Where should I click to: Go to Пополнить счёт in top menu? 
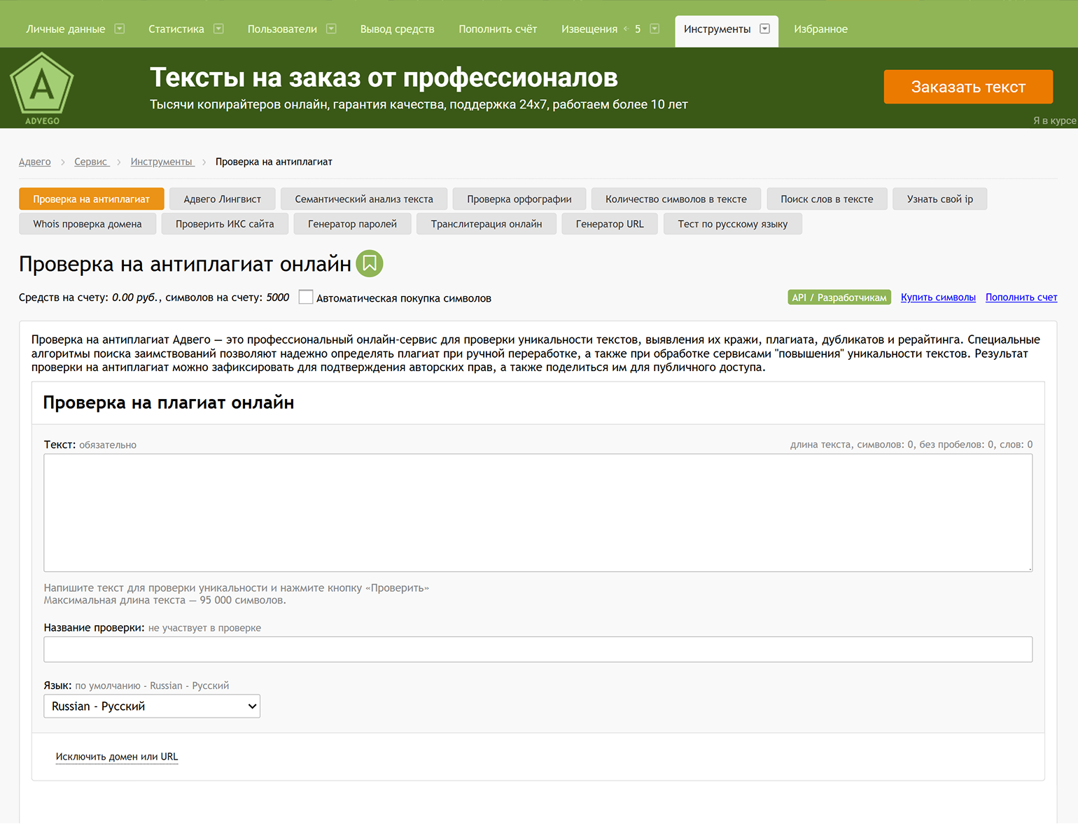(498, 29)
